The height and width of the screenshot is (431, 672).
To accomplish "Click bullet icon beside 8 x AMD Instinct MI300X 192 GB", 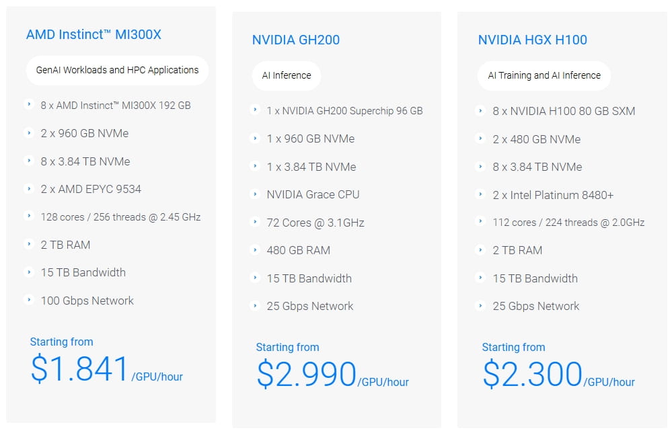I will 29,104.
